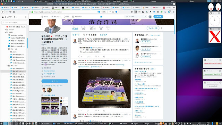This screenshot has height=125, width=222.
Task: Open the blog.yoji-ochiai.jp profile link
Action: point(49,71)
